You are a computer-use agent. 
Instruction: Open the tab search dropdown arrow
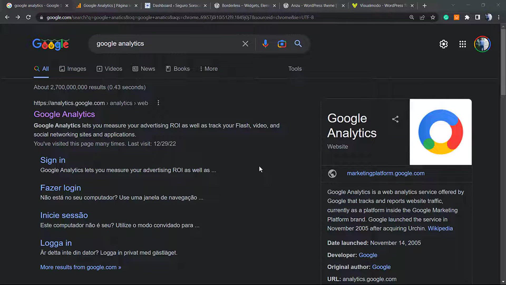click(x=453, y=5)
